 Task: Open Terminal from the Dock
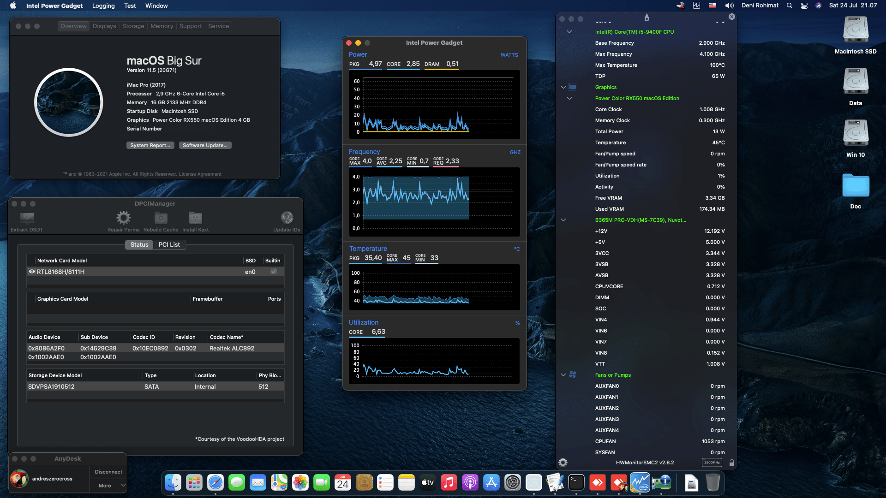click(576, 483)
